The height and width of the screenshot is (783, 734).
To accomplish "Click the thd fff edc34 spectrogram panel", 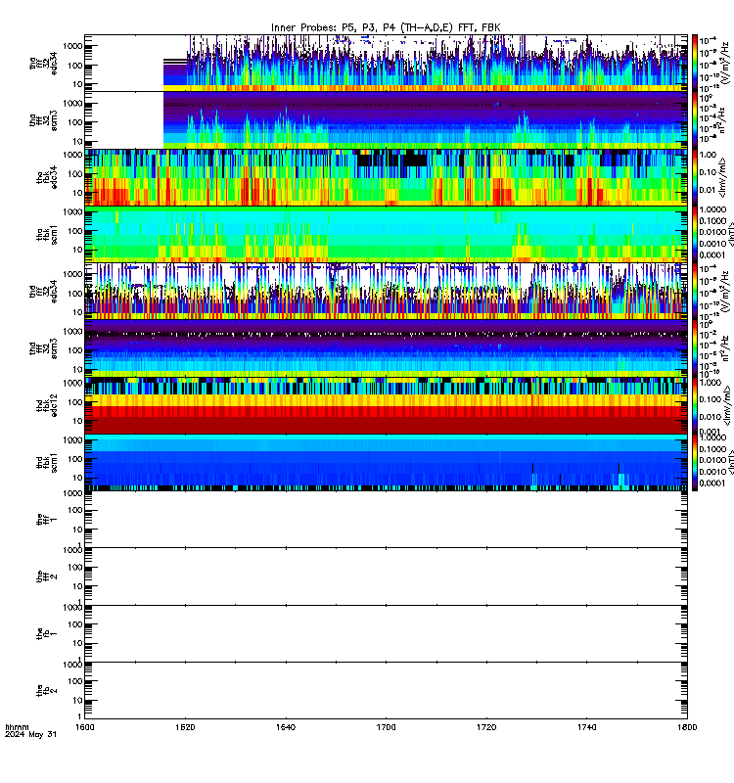I will (386, 291).
